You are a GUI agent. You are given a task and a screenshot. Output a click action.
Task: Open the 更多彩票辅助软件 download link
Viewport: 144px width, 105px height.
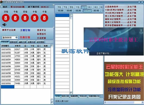click(x=121, y=25)
